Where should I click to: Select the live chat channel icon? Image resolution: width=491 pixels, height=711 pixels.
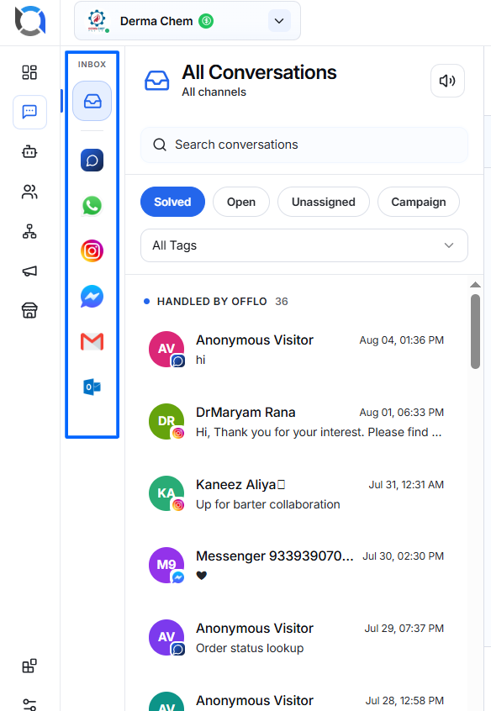[x=92, y=160]
